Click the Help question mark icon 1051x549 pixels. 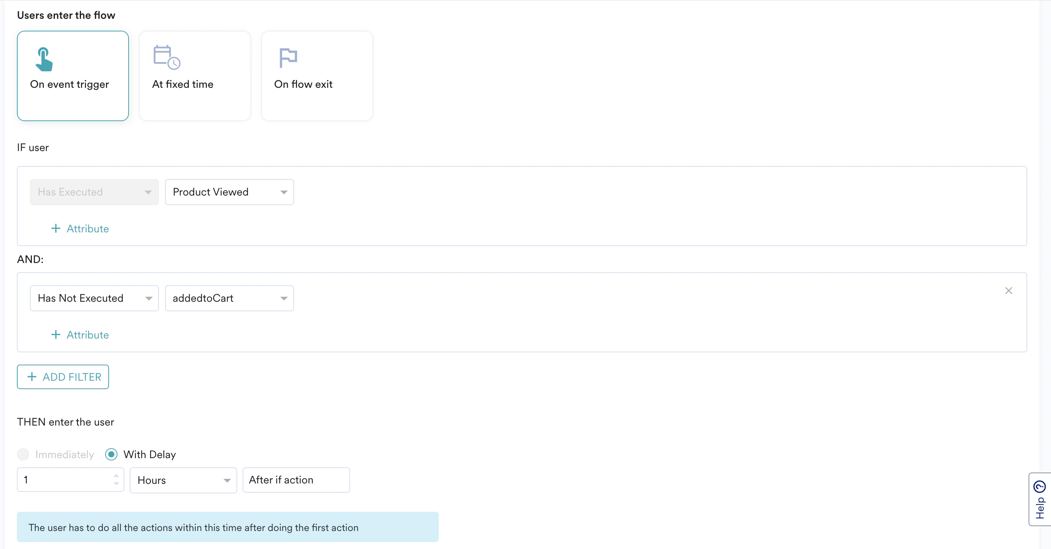[x=1039, y=487]
